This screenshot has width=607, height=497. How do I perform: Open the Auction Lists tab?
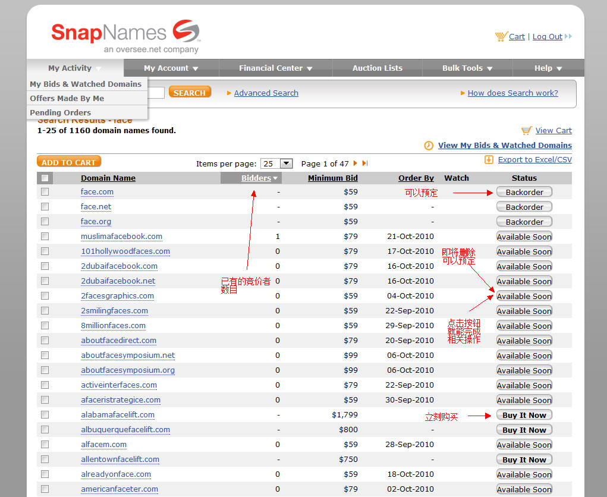(378, 68)
